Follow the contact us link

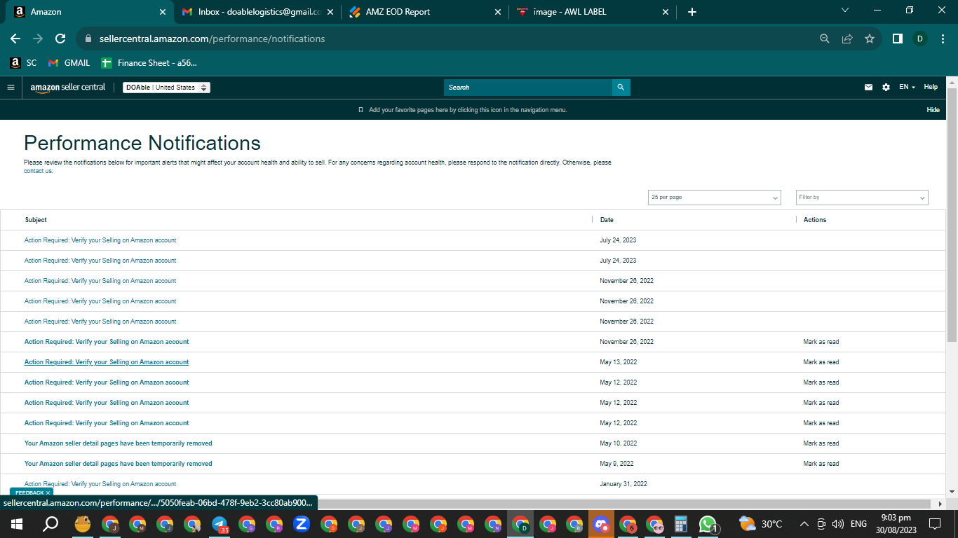(39, 171)
